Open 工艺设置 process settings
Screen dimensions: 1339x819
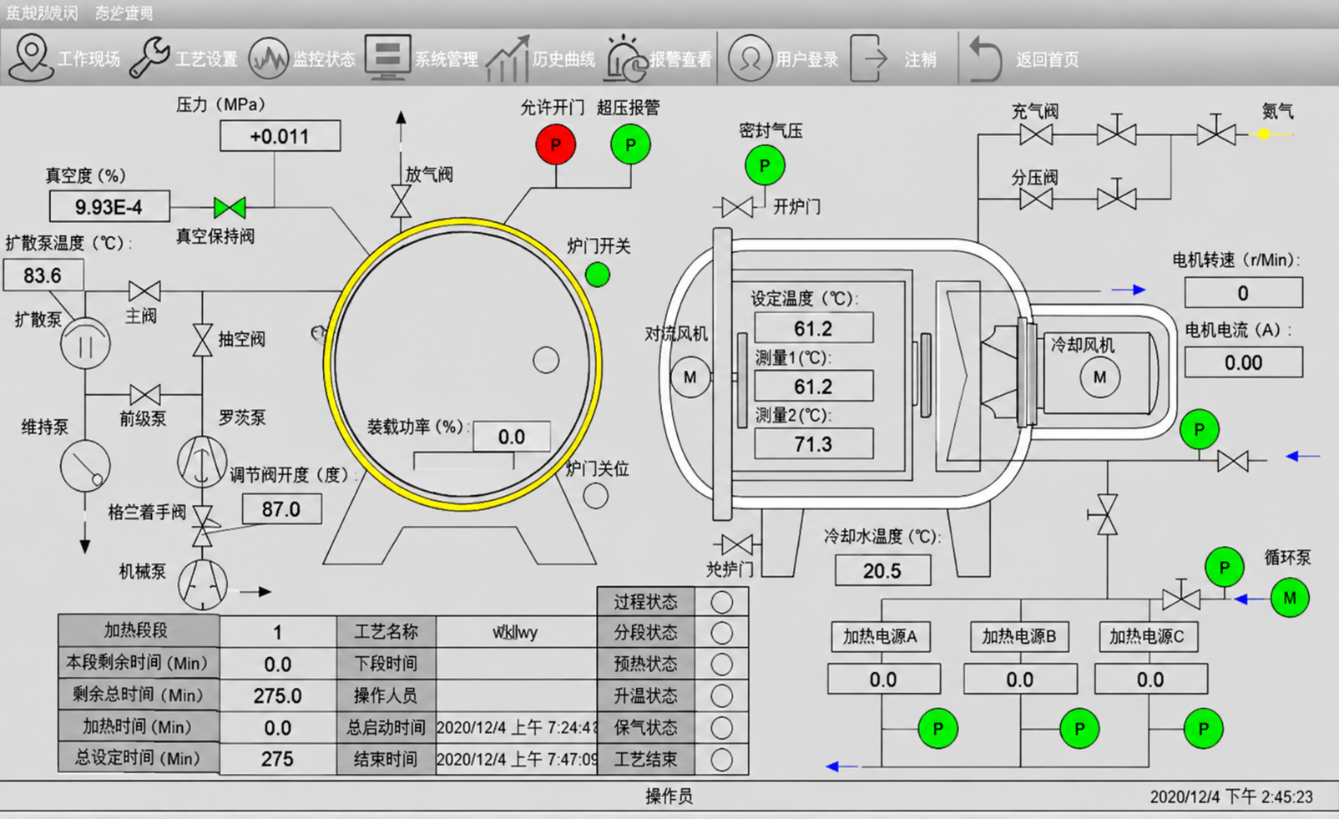click(184, 58)
